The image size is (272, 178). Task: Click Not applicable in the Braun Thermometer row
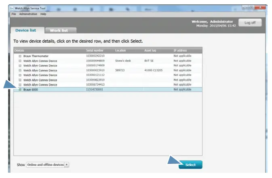[x=182, y=56]
